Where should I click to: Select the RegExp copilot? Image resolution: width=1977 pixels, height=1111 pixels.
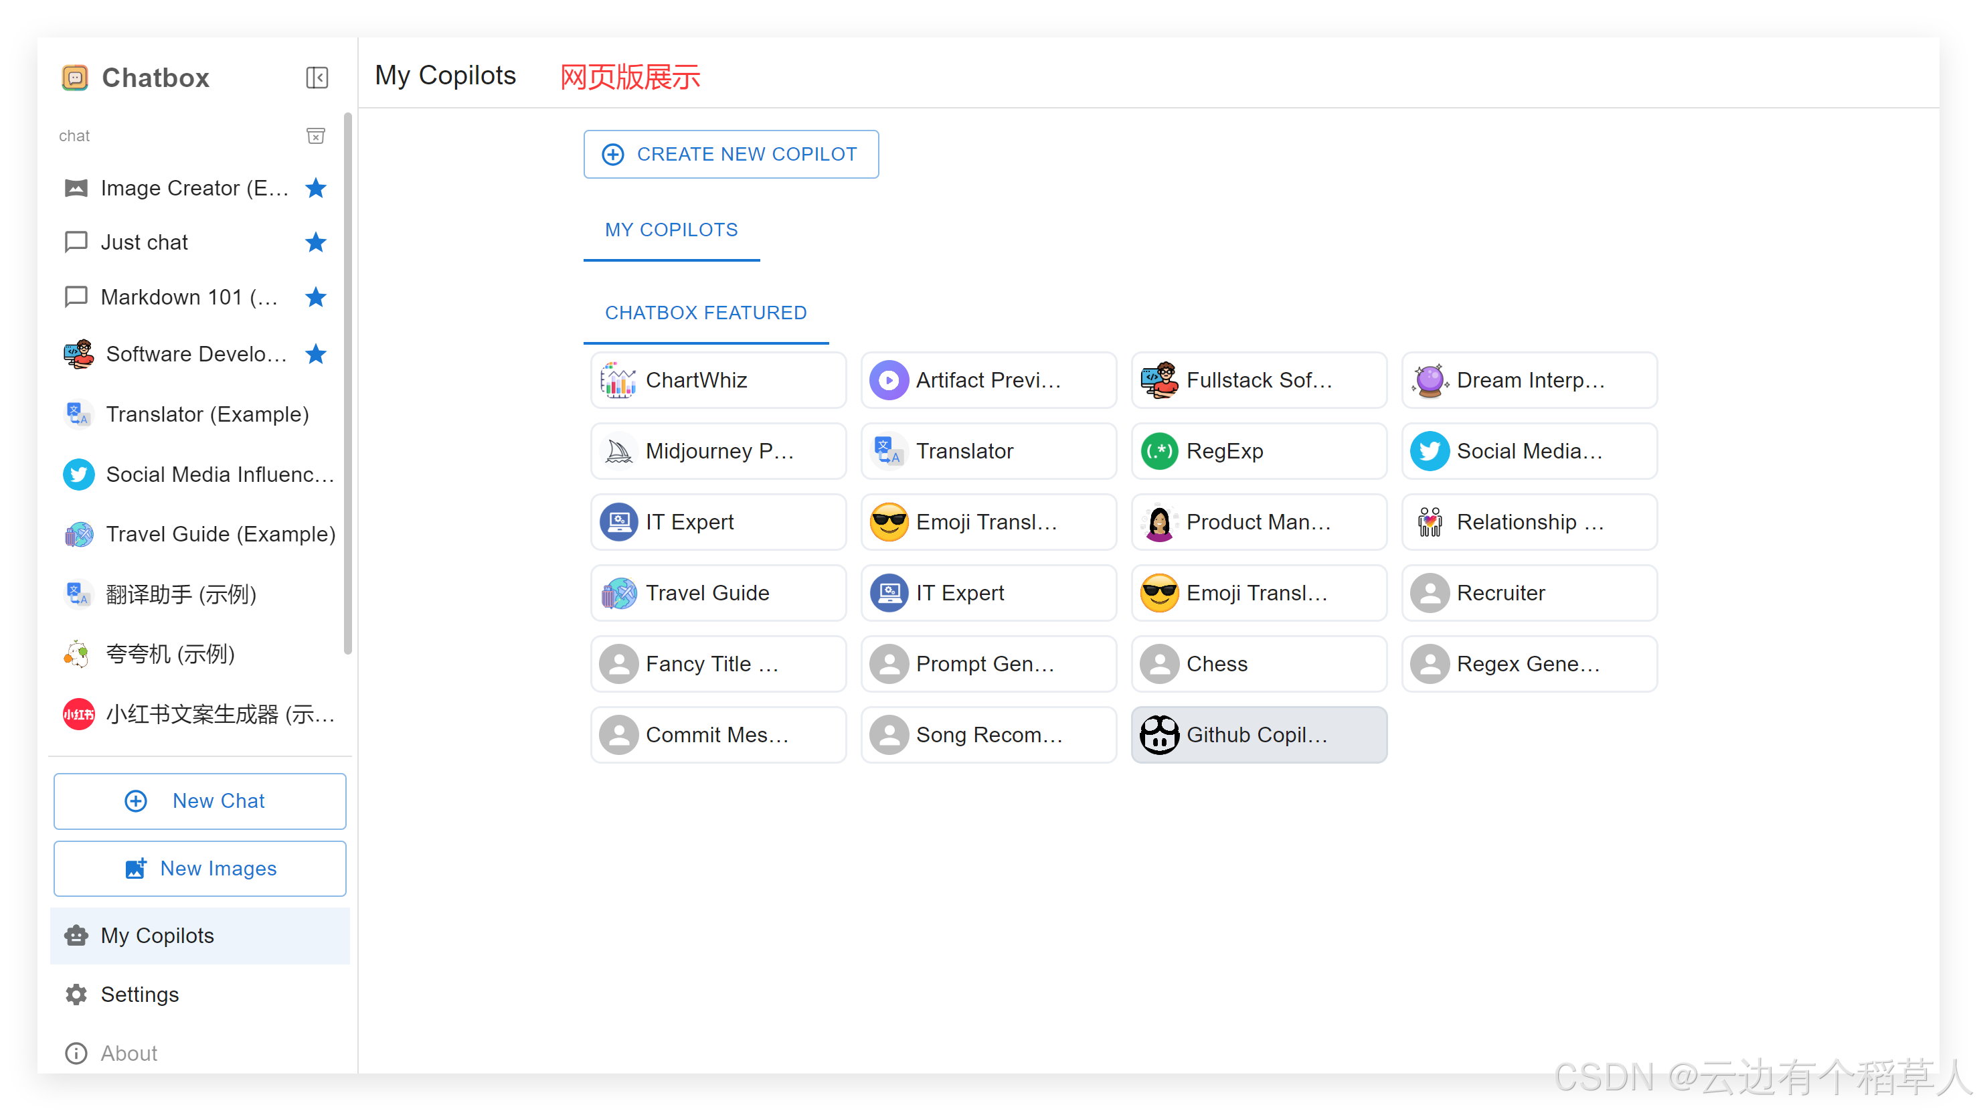tap(1259, 451)
